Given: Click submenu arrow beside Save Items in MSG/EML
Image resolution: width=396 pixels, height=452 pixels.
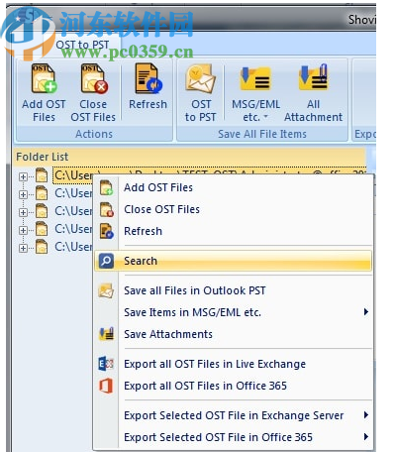Looking at the screenshot, I should pyautogui.click(x=365, y=312).
